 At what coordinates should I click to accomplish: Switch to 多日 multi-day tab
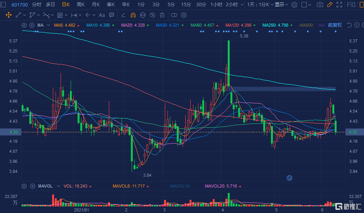(51, 5)
